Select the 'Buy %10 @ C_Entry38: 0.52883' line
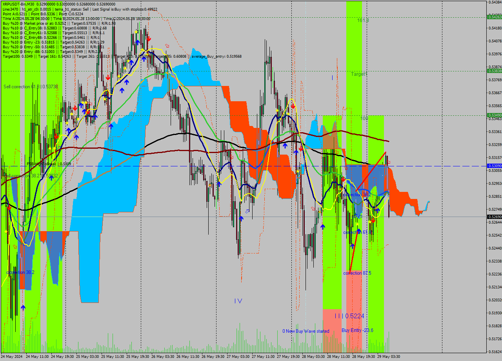502x361 pixels. coord(54,28)
